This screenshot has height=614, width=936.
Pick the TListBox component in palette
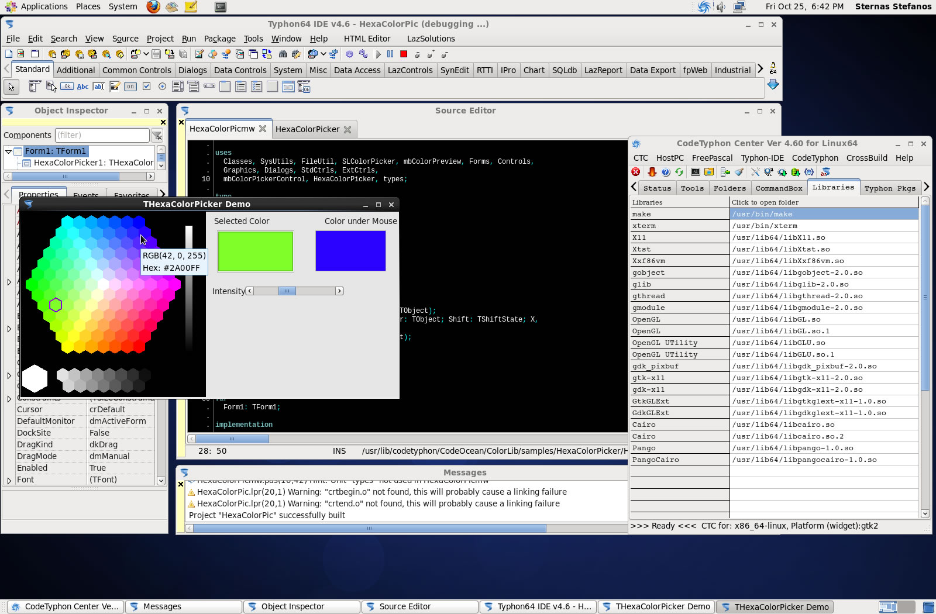178,87
